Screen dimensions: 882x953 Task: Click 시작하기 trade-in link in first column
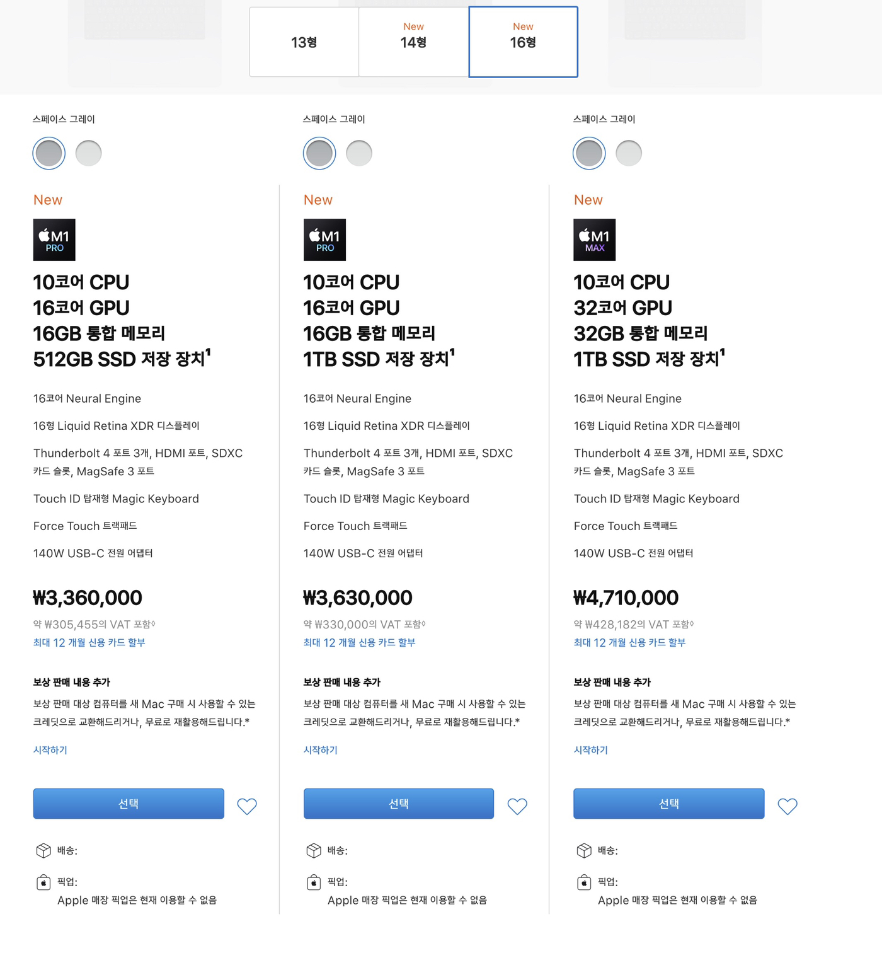pyautogui.click(x=50, y=750)
